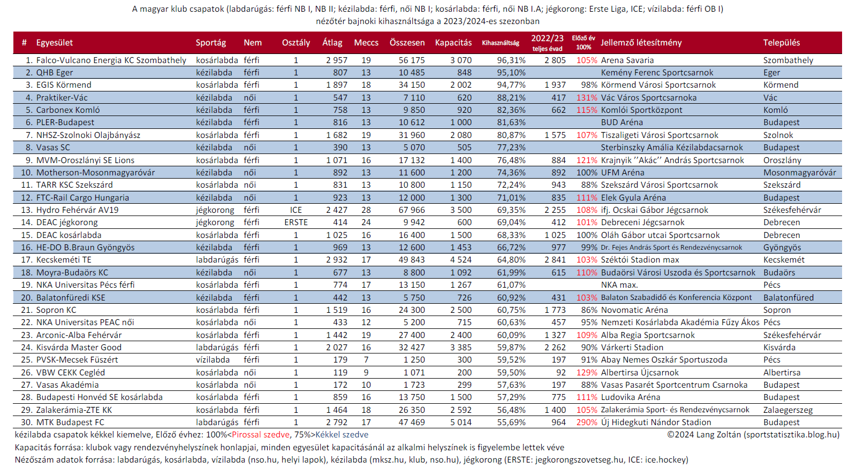Select PLER-Budapest team name
This screenshot has width=856, height=469.
65,122
